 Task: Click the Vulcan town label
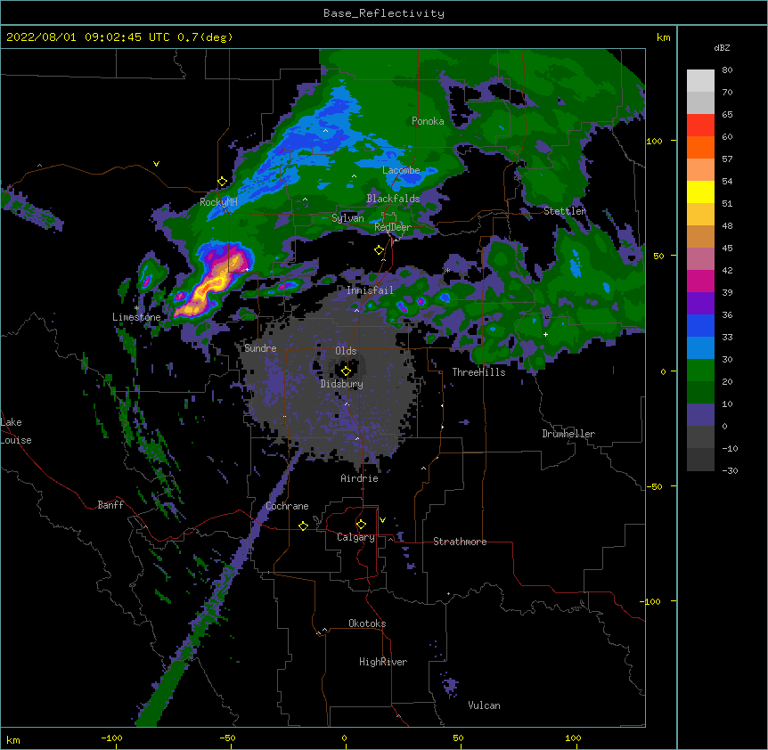coord(484,705)
